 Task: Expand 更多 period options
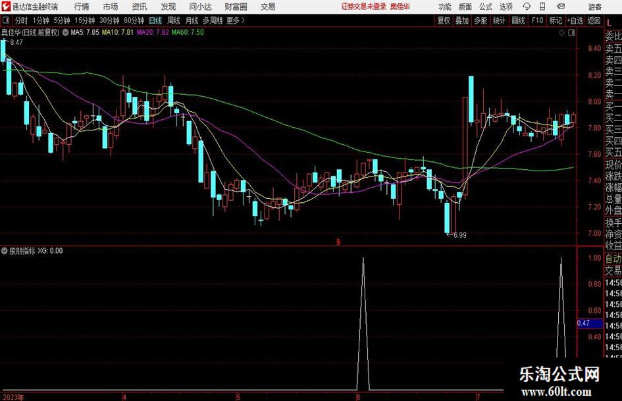(x=236, y=20)
